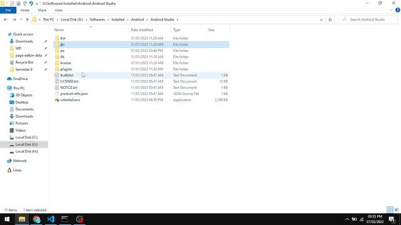401x225 pixels.
Task: Sort by the Name column header
Action: (x=90, y=30)
